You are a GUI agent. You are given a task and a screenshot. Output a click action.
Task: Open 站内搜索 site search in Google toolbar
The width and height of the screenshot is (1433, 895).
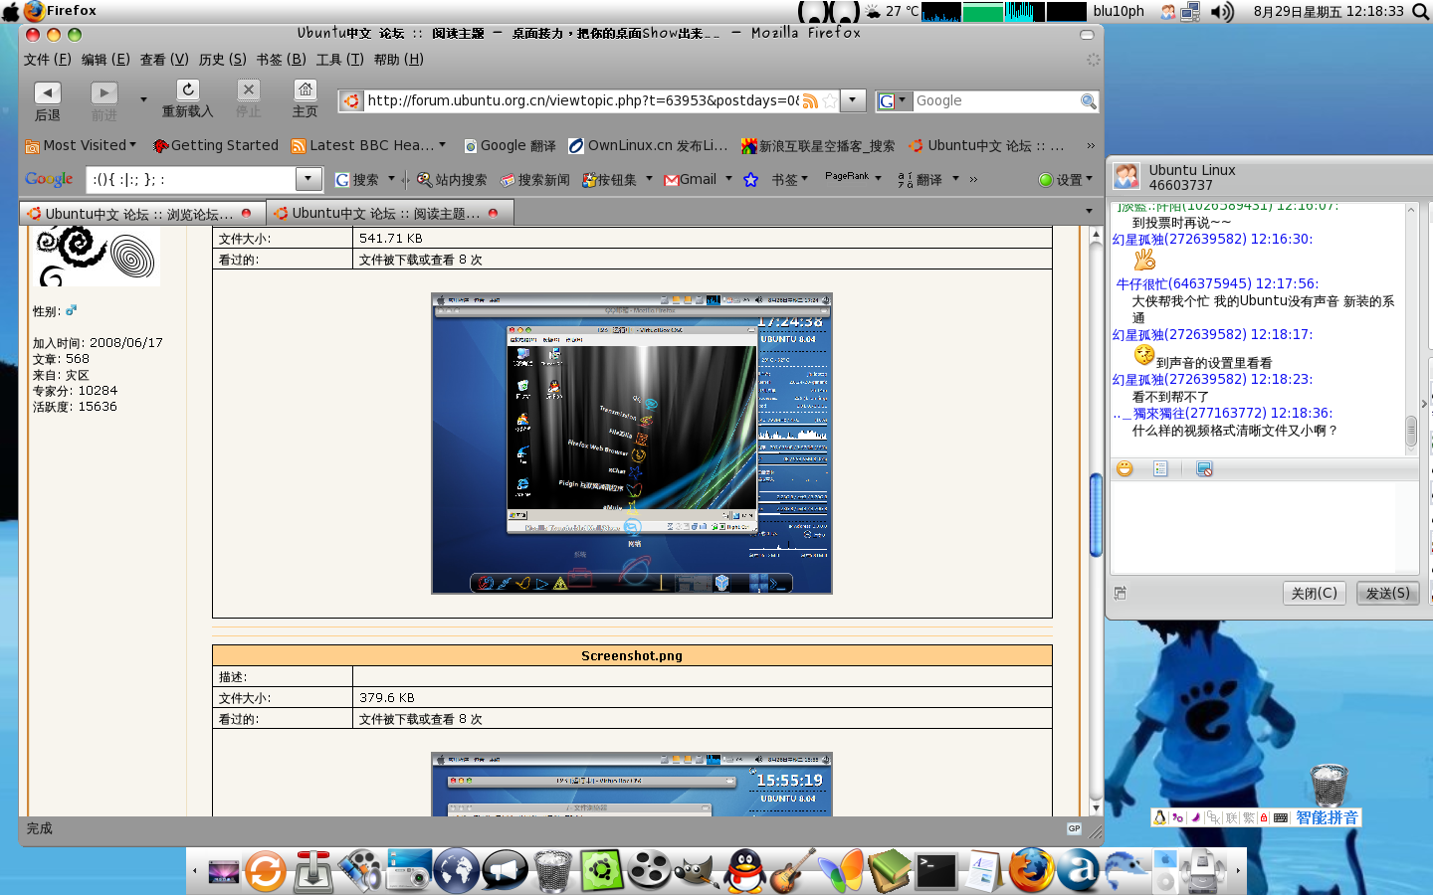click(452, 179)
